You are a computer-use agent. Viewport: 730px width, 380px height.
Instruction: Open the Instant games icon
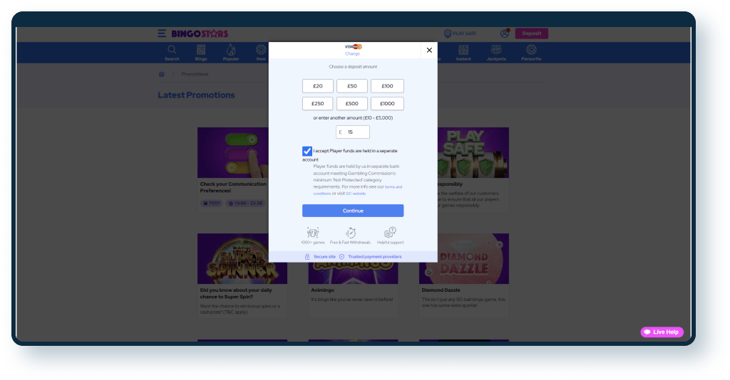coord(463,52)
